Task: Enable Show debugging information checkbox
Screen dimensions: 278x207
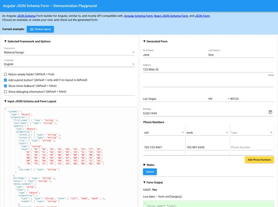Action: [x=6, y=92]
